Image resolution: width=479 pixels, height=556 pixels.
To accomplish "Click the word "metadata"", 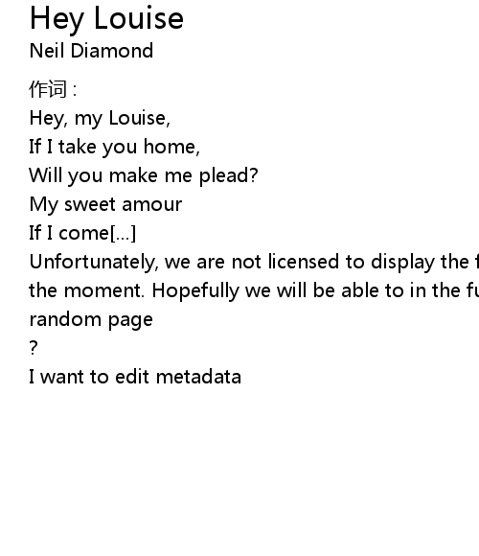I will [198, 377].
